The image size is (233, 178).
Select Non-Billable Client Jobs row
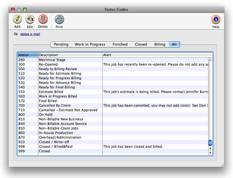click(x=113, y=128)
